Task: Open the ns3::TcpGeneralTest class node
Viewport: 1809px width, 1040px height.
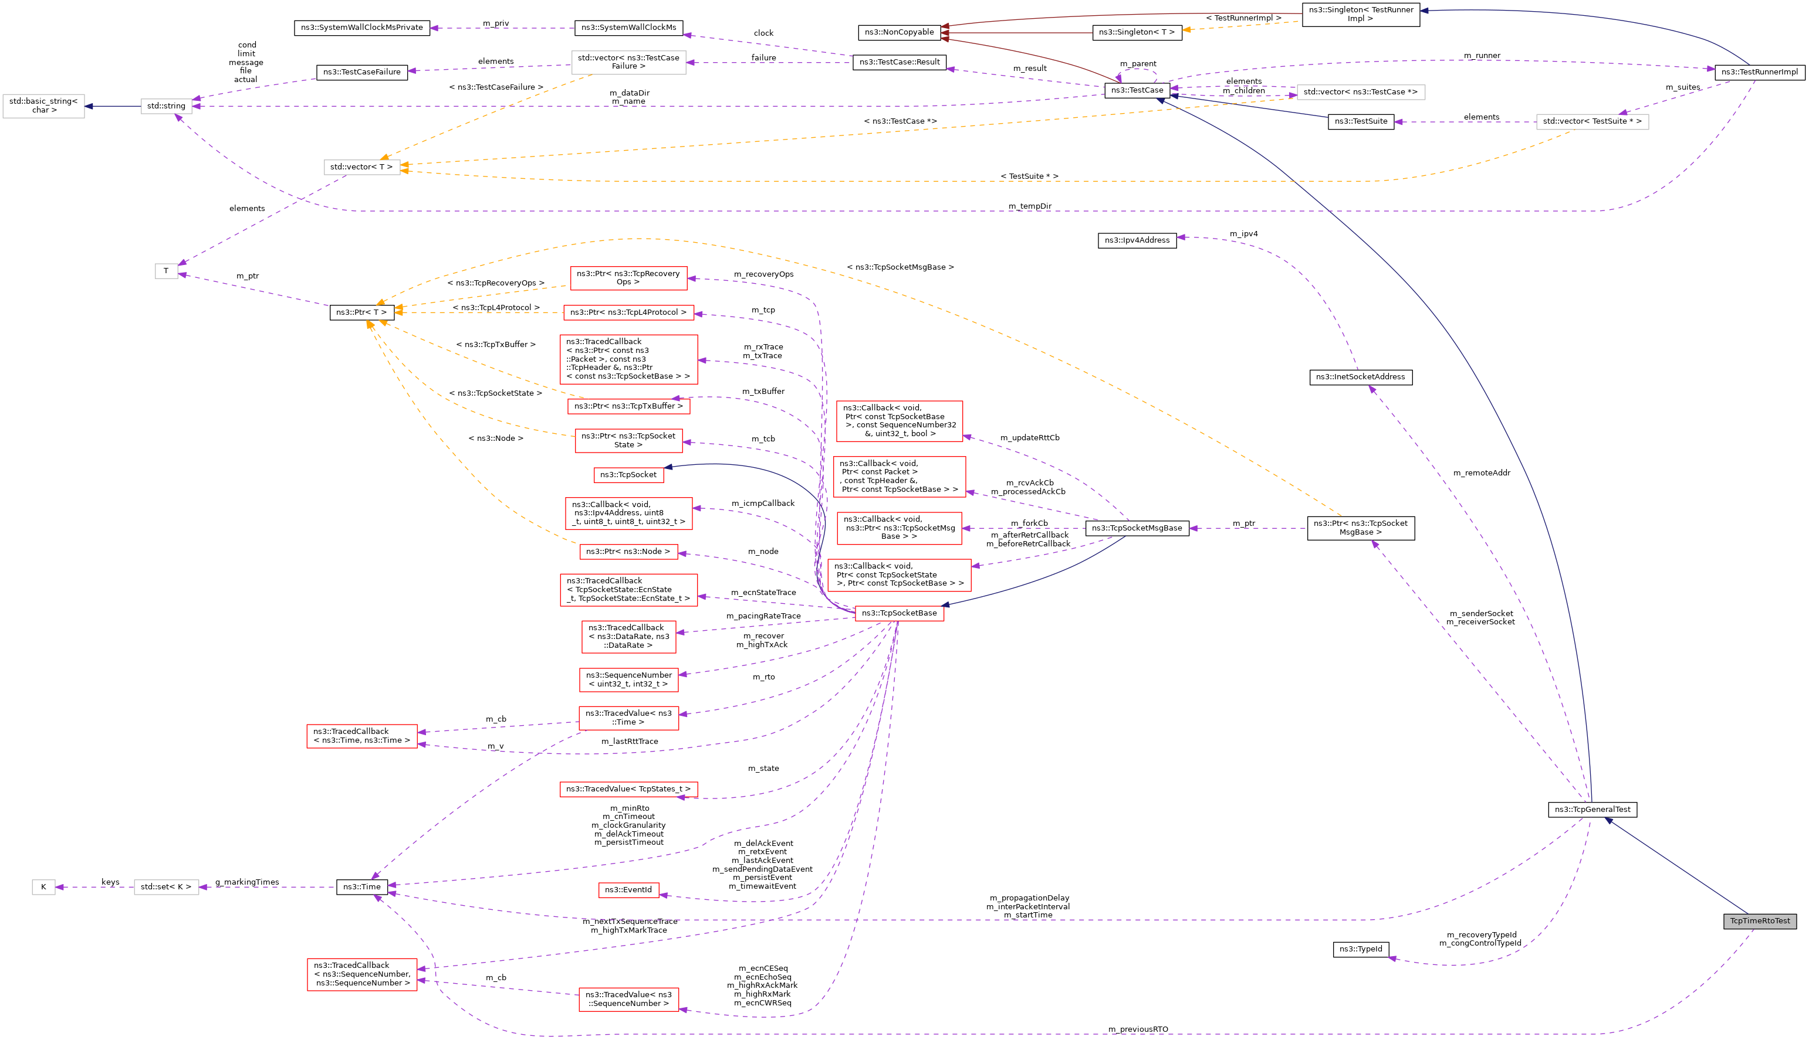Action: click(x=1592, y=809)
